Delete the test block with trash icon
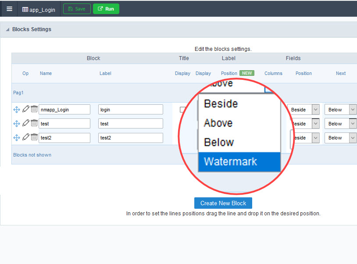The width and height of the screenshot is (357, 264). click(x=34, y=123)
